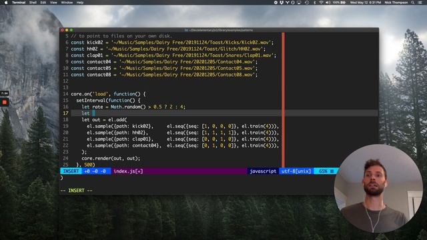Click the Time Machine clock icon

click(307, 3)
